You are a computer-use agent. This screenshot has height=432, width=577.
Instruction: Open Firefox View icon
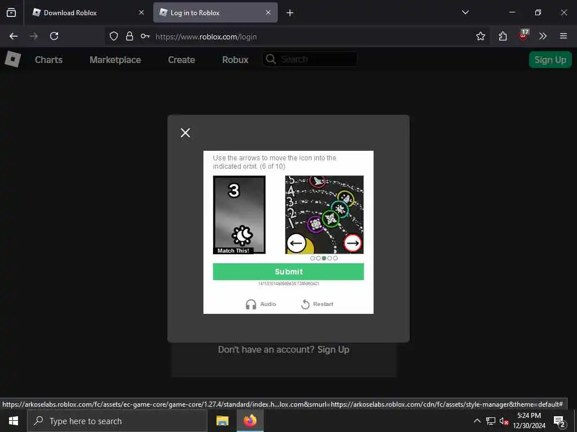point(11,12)
